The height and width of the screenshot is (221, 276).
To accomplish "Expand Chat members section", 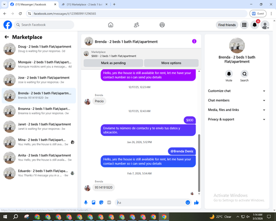I will tap(237, 101).
